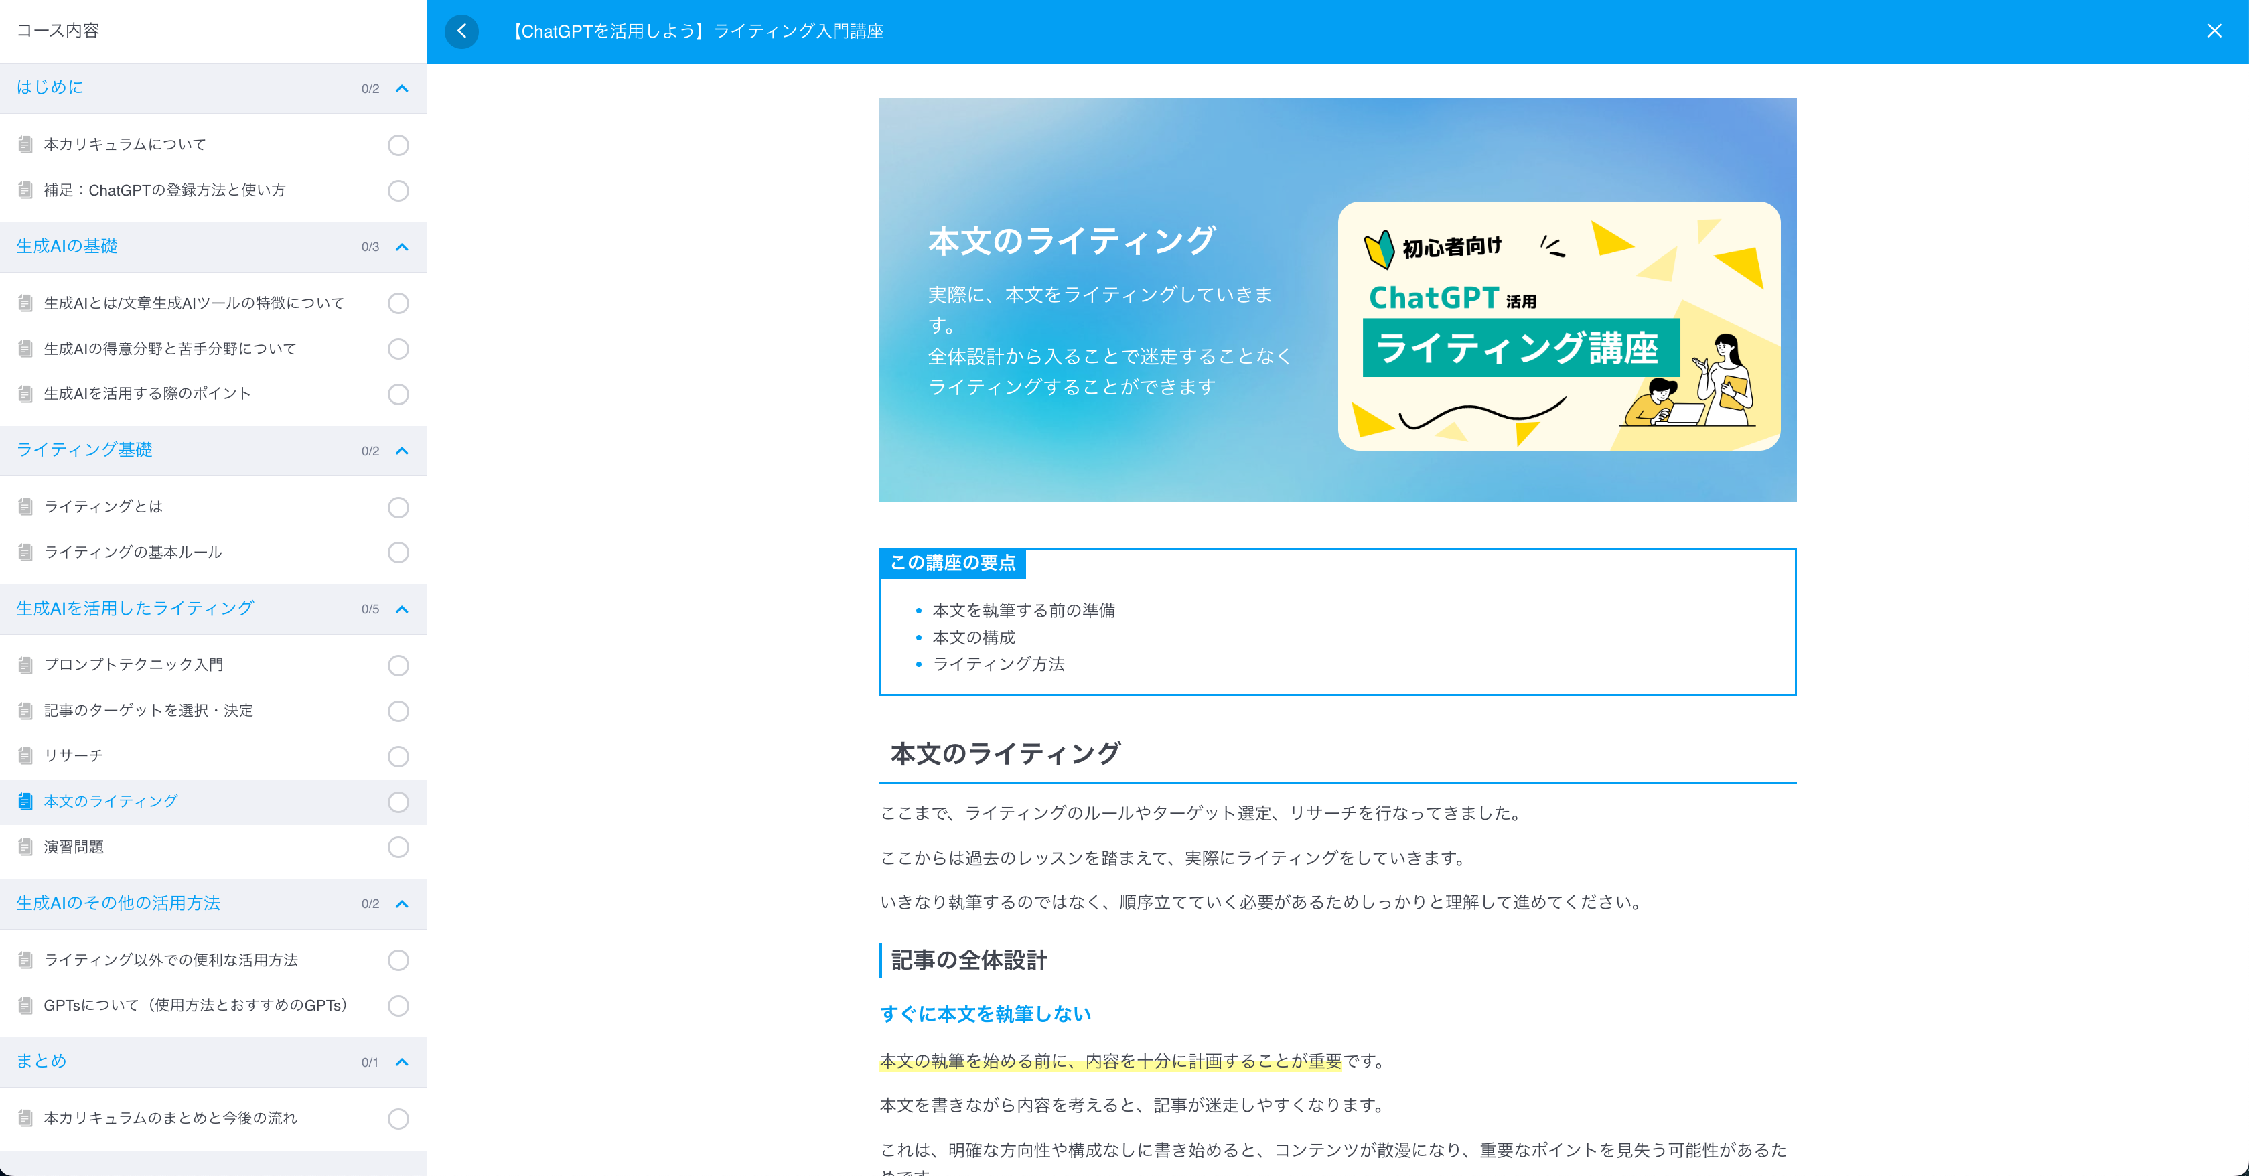Viewport: 2249px width, 1176px height.
Task: Click document icon beside プロンプトテクニック入門
Action: click(25, 665)
